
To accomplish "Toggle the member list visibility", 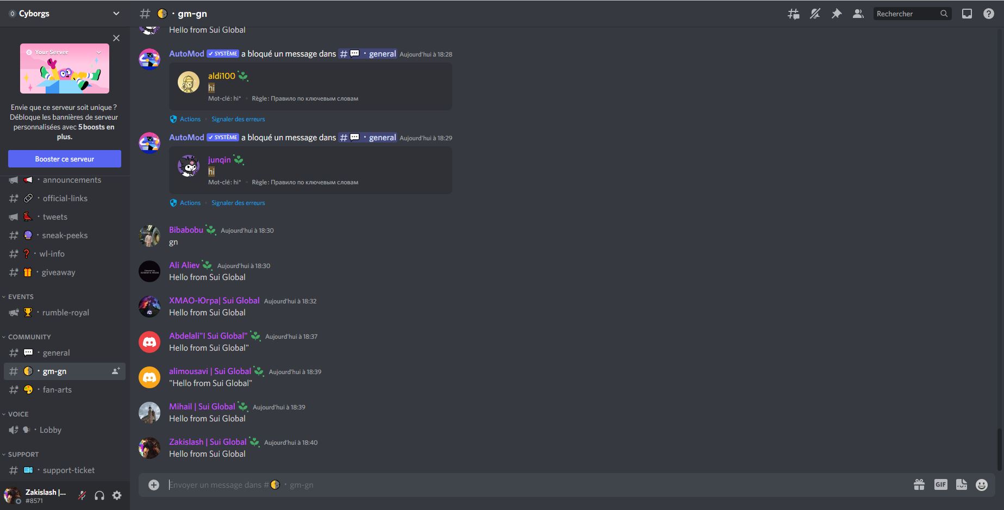I will (x=858, y=14).
